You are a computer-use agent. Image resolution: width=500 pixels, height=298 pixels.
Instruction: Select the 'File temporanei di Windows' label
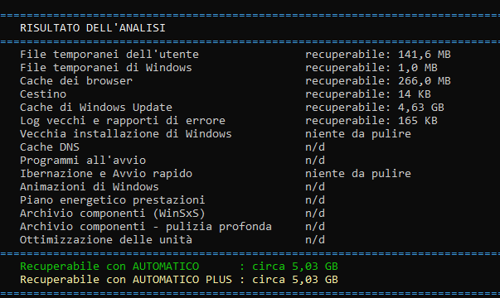click(x=106, y=68)
